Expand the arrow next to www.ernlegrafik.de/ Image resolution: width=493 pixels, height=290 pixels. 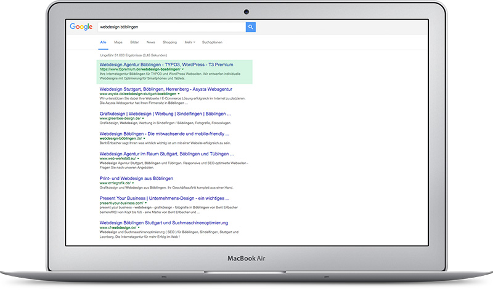pyautogui.click(x=133, y=183)
